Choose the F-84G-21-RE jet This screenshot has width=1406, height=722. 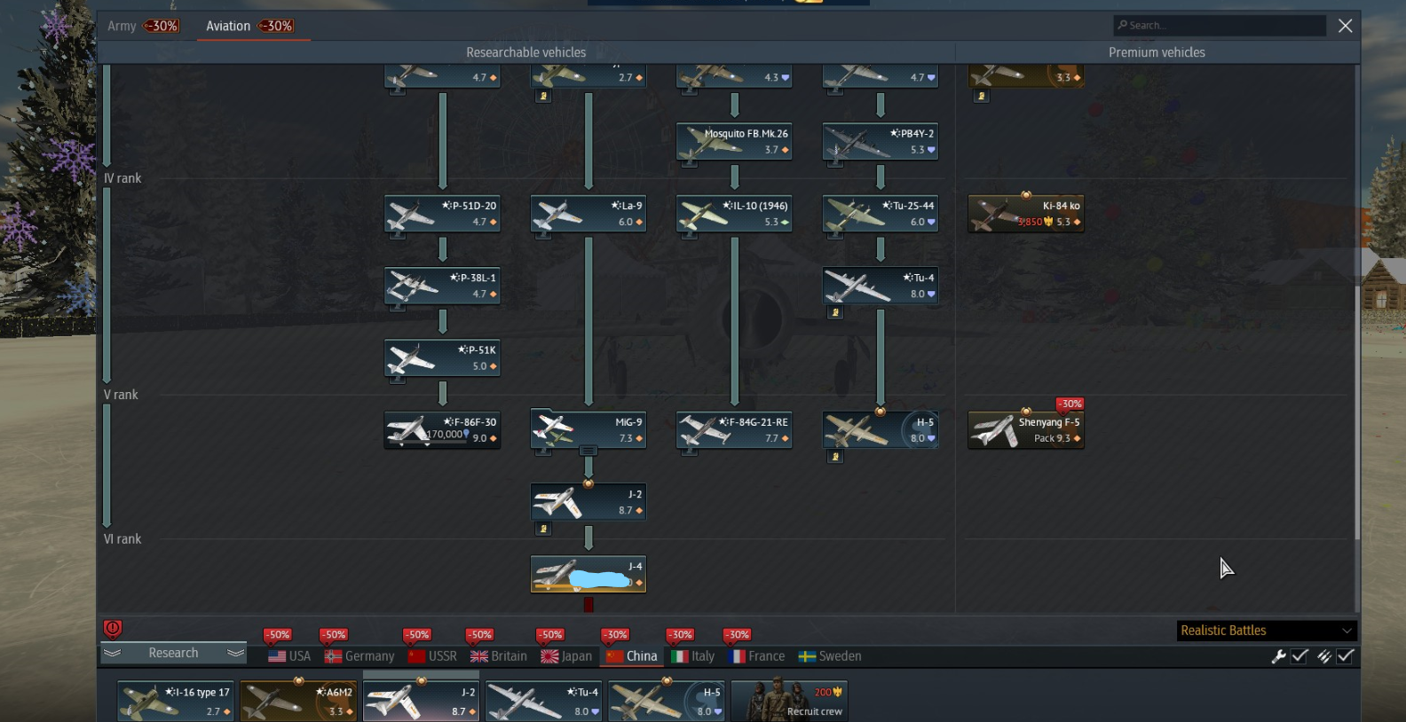pyautogui.click(x=734, y=430)
